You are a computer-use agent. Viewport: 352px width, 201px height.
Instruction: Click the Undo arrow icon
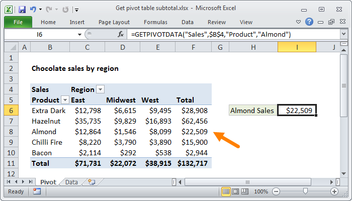33,9
